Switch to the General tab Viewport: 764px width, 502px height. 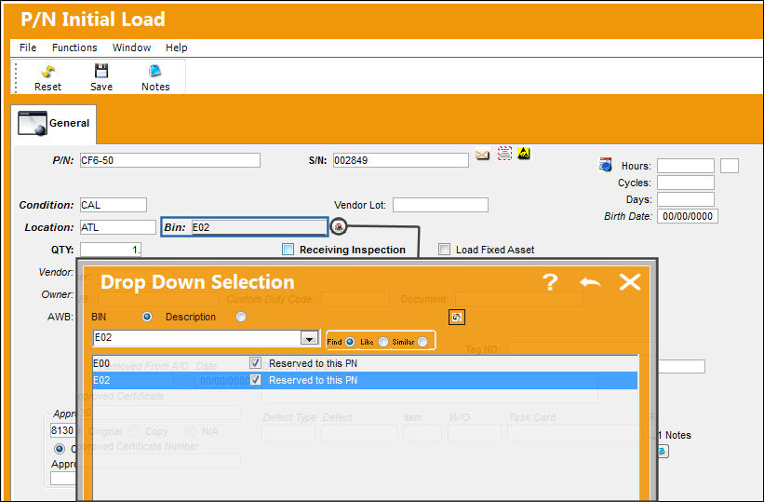pyautogui.click(x=54, y=124)
